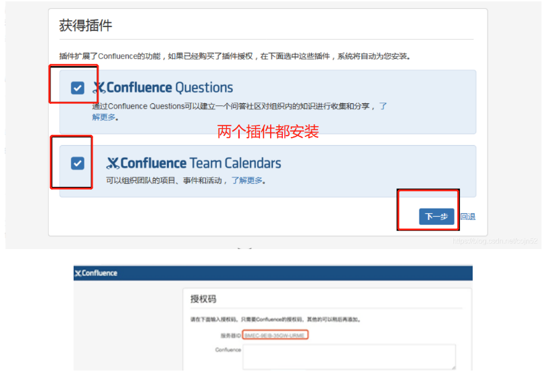This screenshot has width=551, height=380.
Task: Click the Confluence label beside the license text area
Action: [228, 350]
